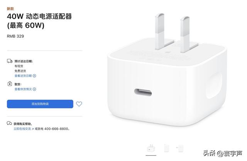Open 立即在线交流 chat link

tap(22, 129)
